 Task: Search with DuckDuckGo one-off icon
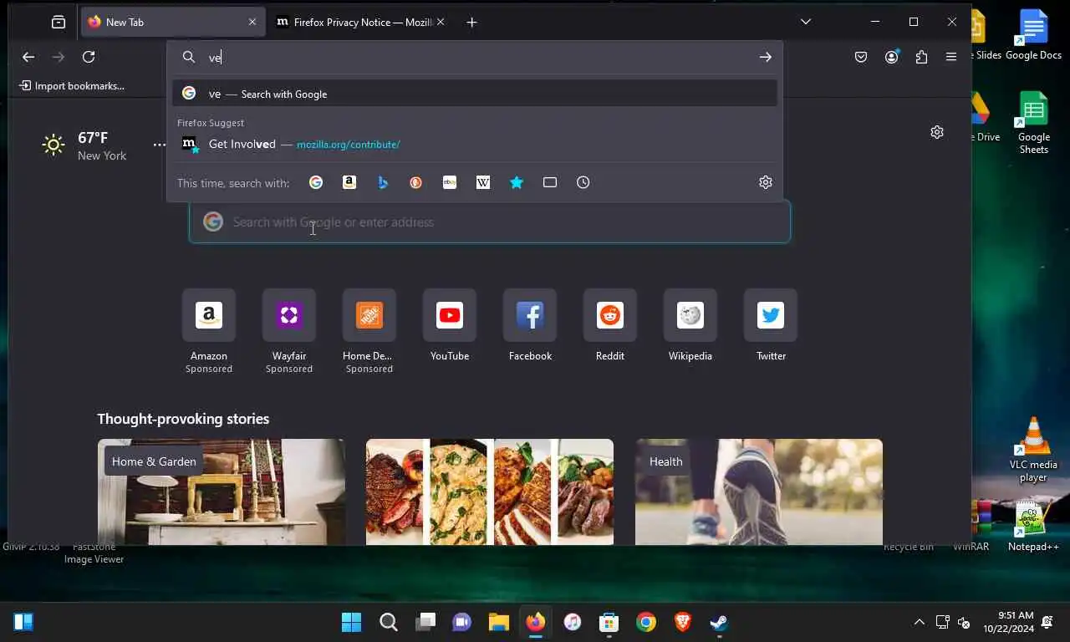[x=416, y=182]
